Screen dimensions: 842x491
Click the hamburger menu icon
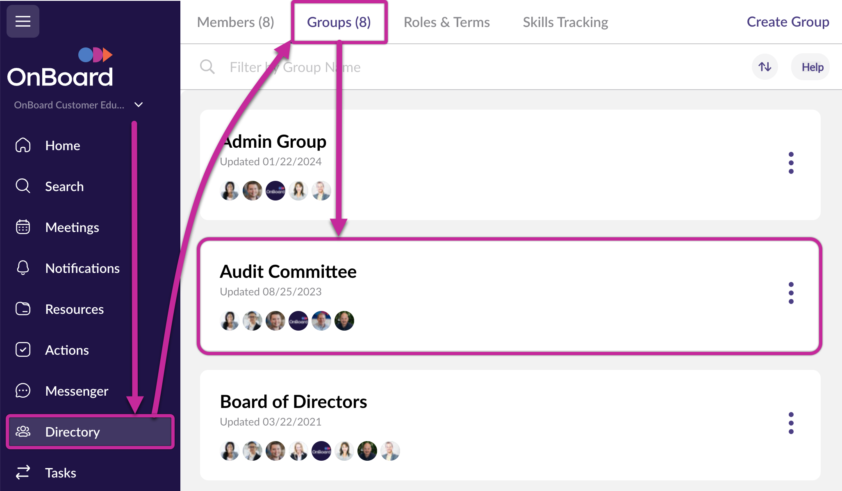click(x=23, y=21)
